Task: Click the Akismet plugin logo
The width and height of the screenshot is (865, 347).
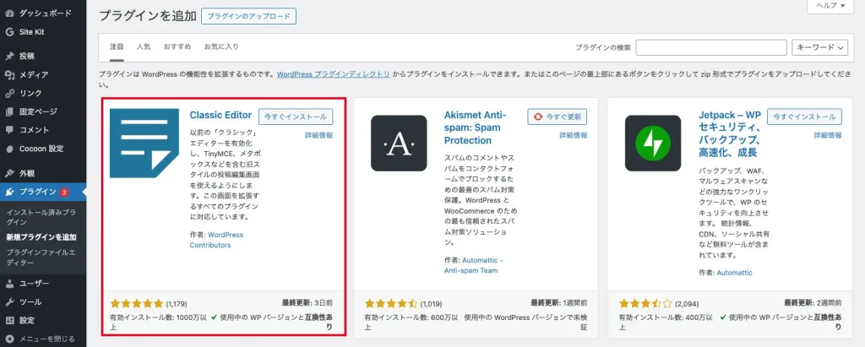Action: [x=399, y=143]
